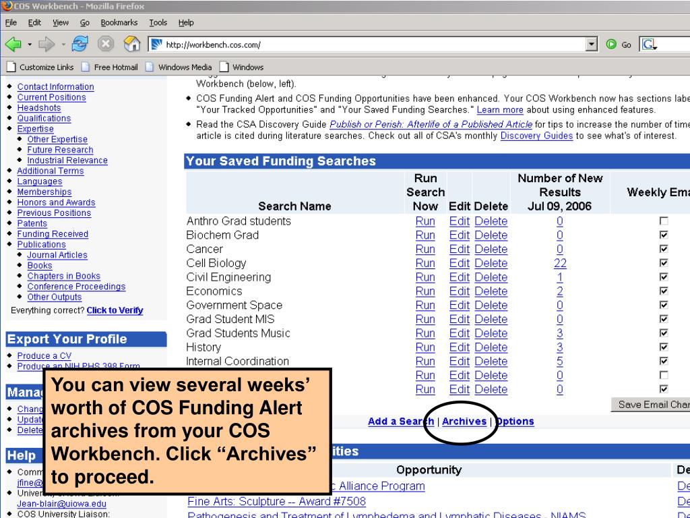Open Fine Arts: Sculpture Award #7508
The height and width of the screenshot is (518, 690).
click(x=276, y=502)
